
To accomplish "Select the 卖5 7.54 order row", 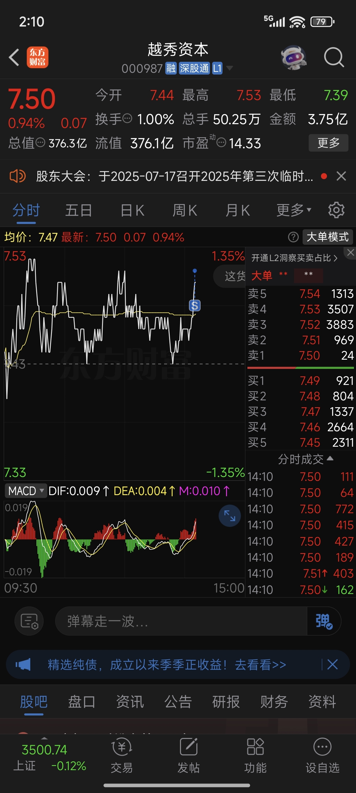I will [x=301, y=294].
